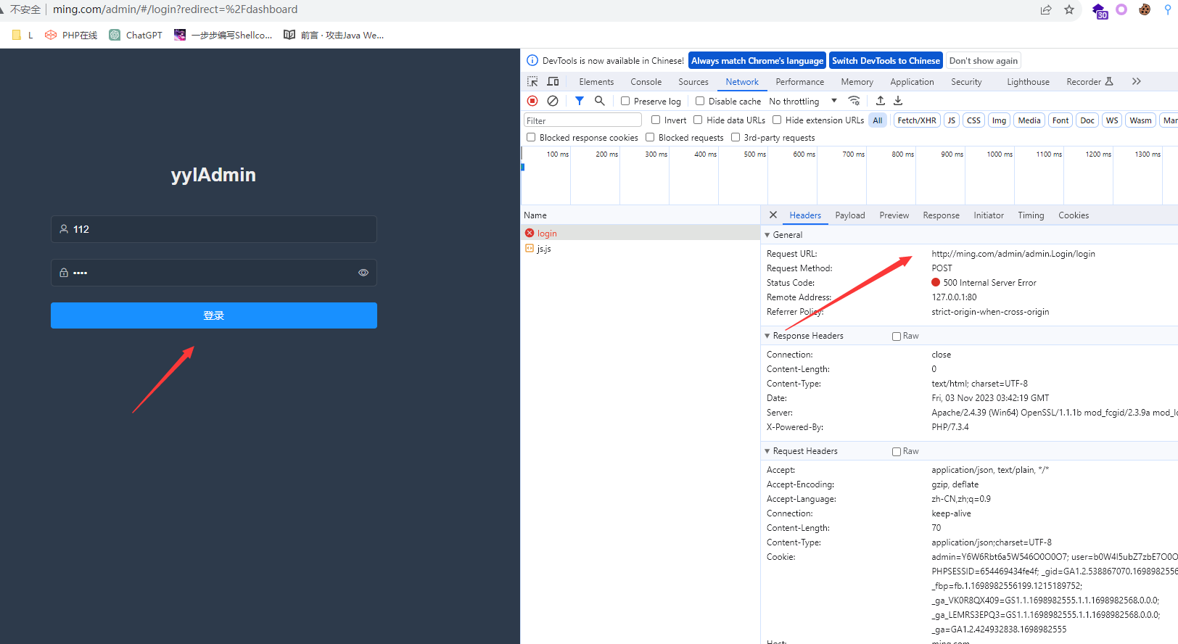Clear the network log
The height and width of the screenshot is (644, 1178).
coord(553,101)
